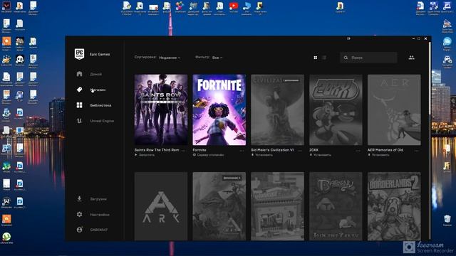Click the 20XX title text
The image size is (456, 256).
[313, 150]
